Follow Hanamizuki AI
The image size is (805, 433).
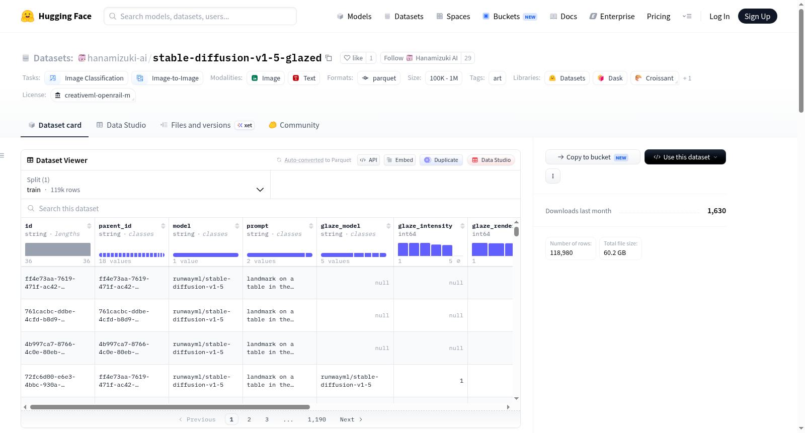click(x=421, y=58)
